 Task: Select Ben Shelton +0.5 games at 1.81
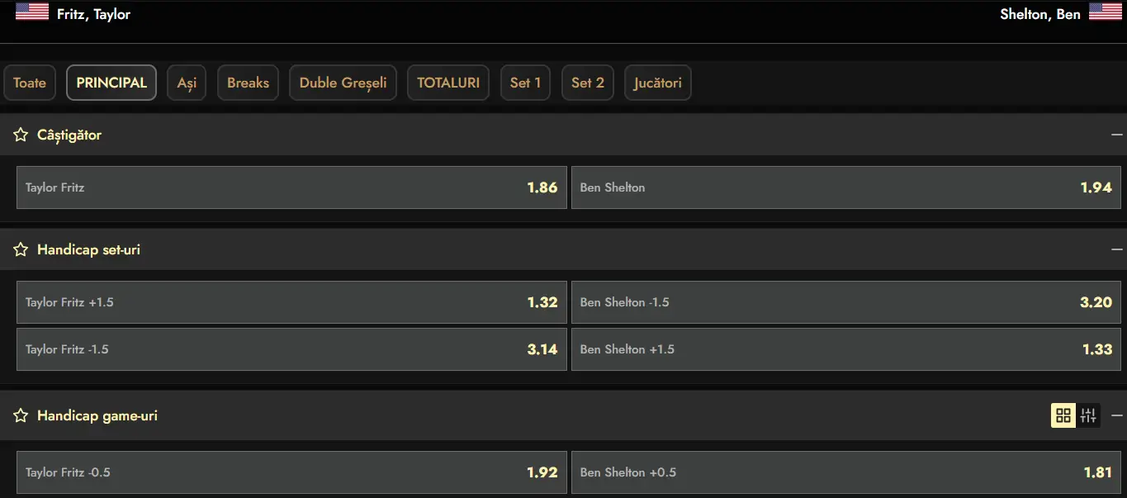coord(846,472)
